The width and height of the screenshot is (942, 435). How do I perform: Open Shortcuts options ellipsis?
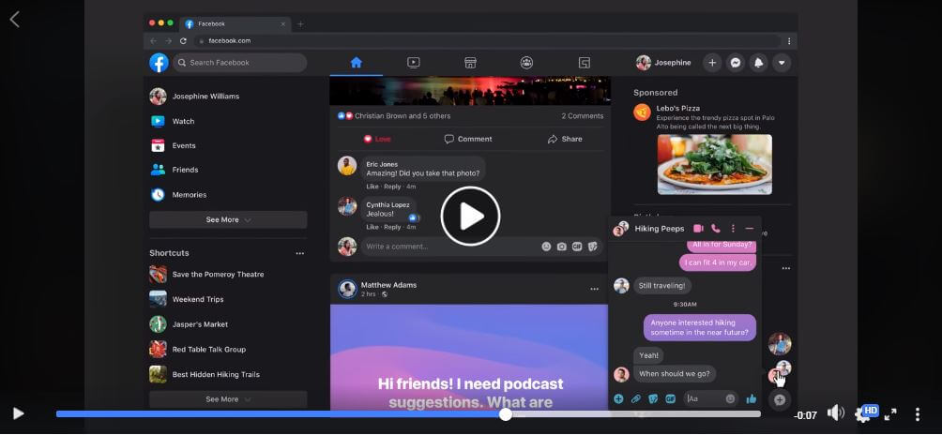(300, 253)
